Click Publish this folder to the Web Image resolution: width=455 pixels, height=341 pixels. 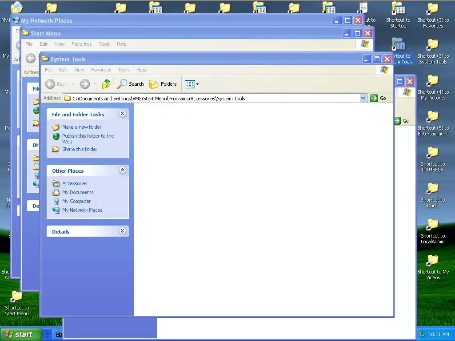click(x=88, y=139)
